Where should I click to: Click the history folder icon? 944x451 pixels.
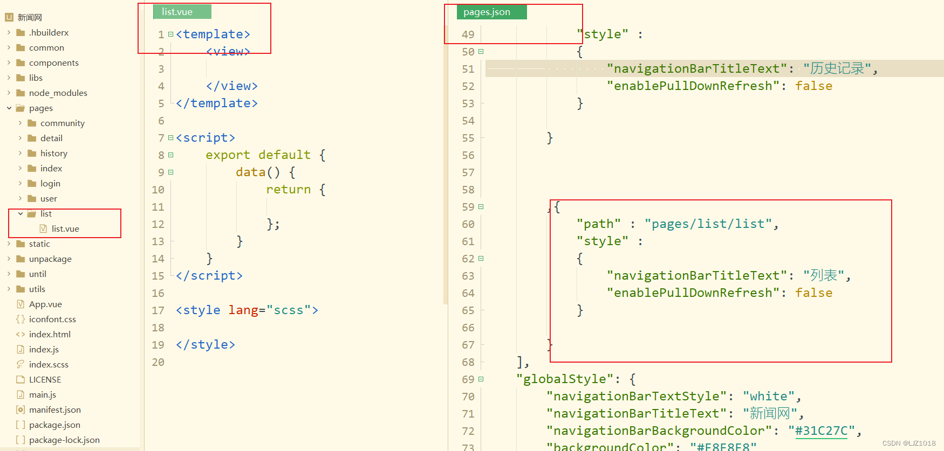(x=32, y=153)
